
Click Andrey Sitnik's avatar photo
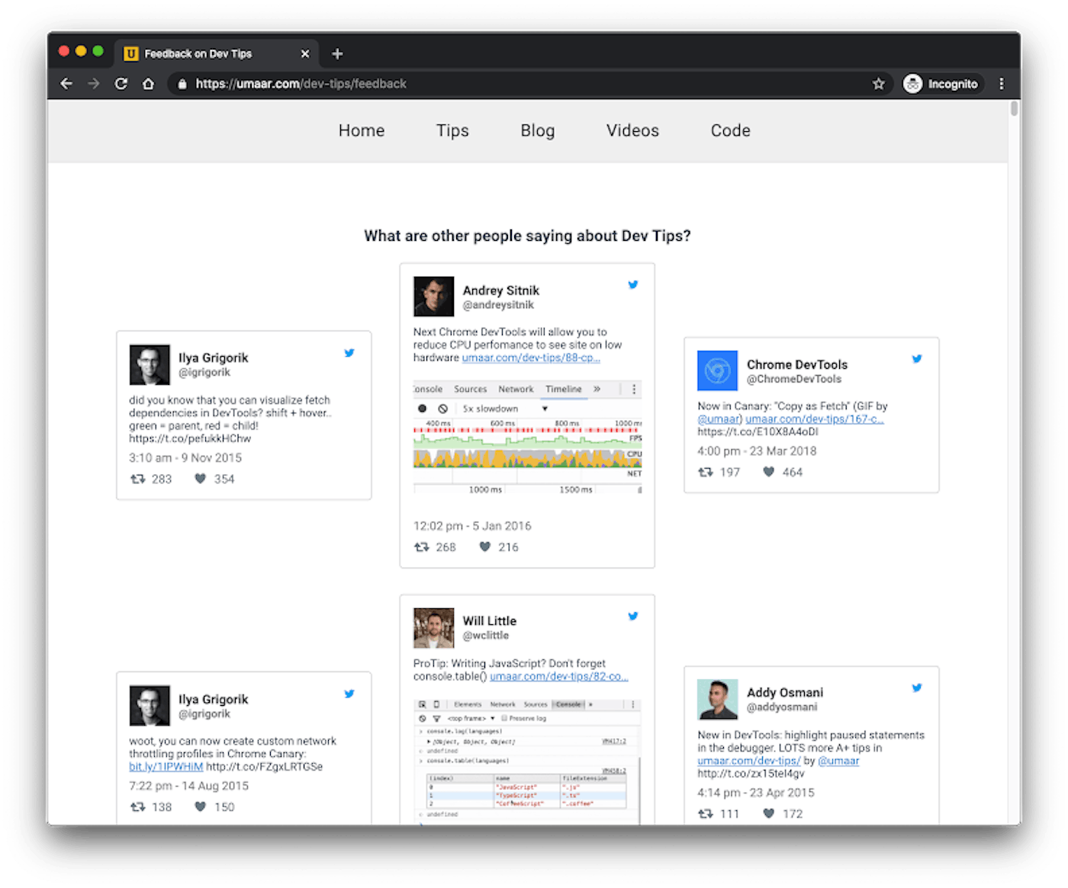click(x=433, y=297)
